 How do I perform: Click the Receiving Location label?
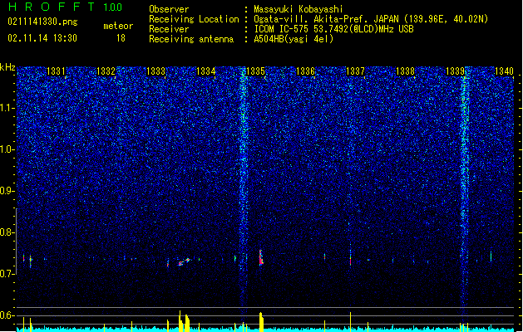pos(194,19)
